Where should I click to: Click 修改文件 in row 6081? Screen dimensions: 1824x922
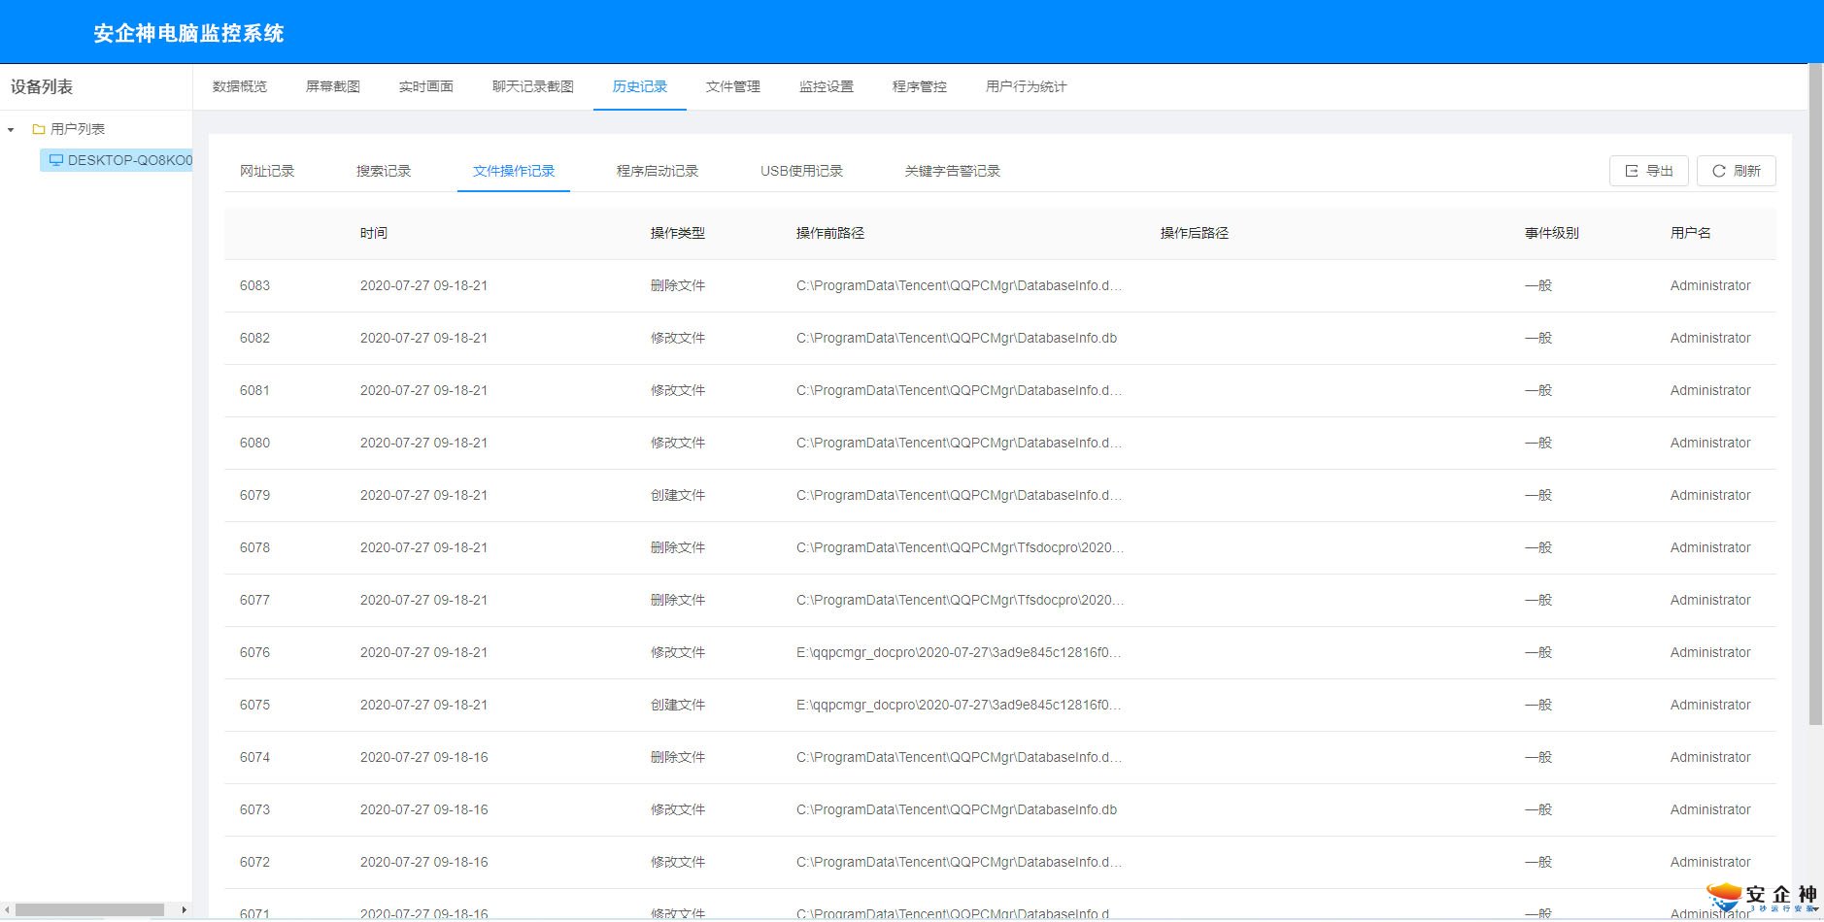pos(678,390)
